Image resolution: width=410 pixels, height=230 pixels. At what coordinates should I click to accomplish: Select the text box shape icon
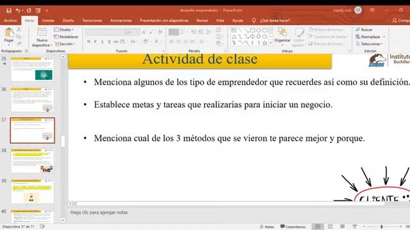point(234,31)
